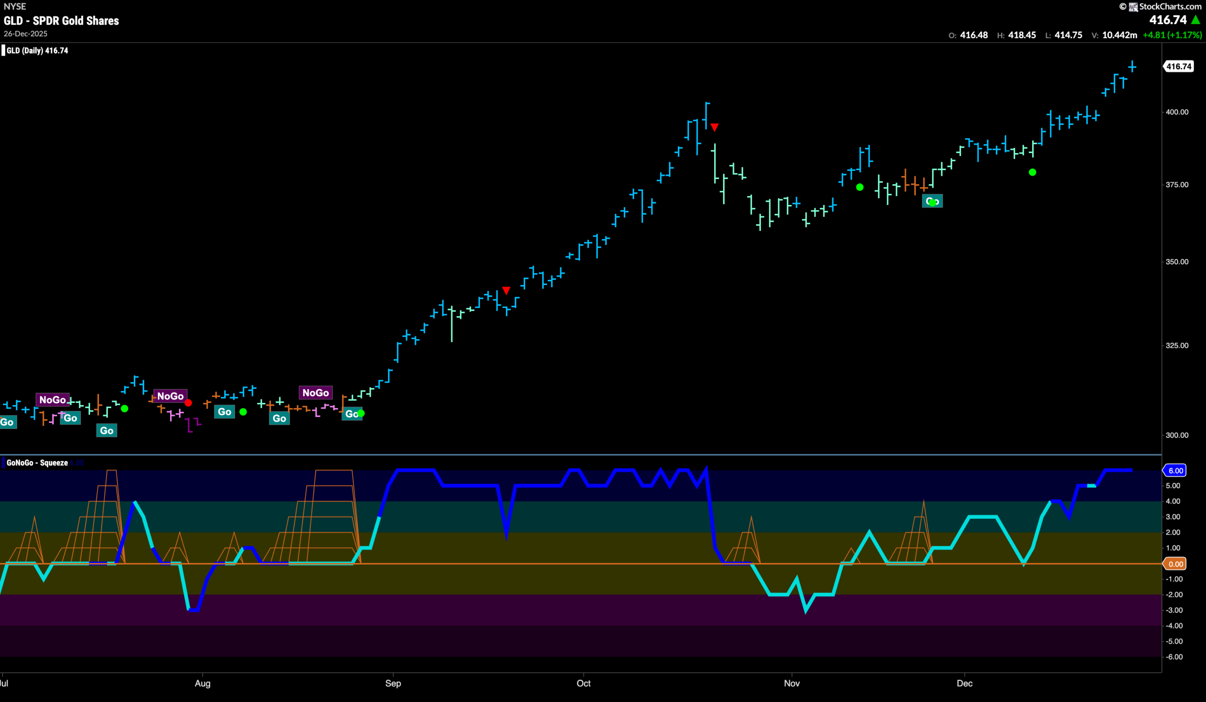The height and width of the screenshot is (702, 1206).
Task: Click the last price bar at chart top
Action: (x=1132, y=66)
